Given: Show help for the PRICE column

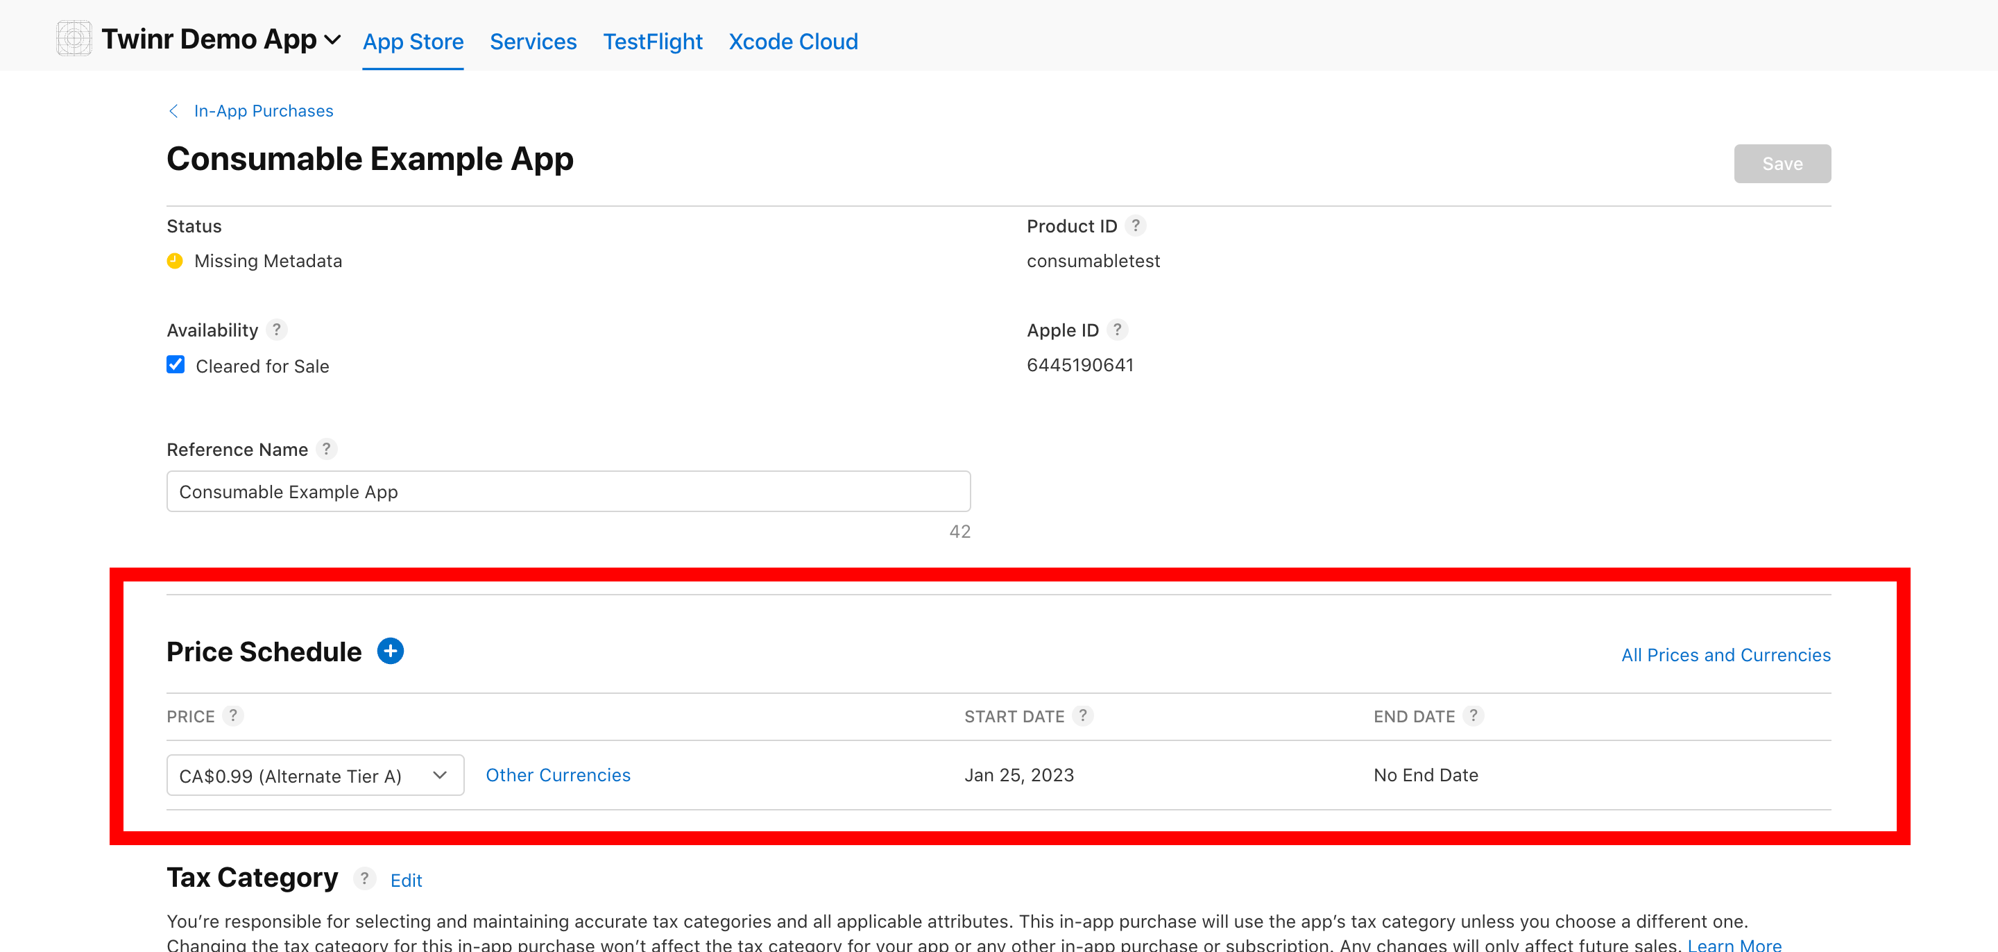Looking at the screenshot, I should click(232, 715).
